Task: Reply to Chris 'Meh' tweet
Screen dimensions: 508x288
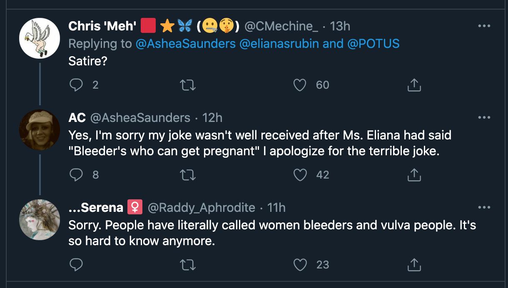Action: (x=76, y=85)
